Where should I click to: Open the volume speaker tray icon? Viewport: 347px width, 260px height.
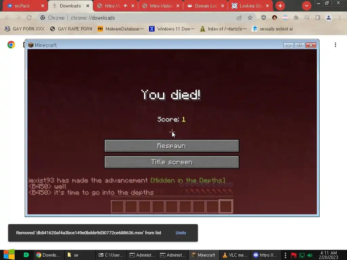click(x=310, y=255)
